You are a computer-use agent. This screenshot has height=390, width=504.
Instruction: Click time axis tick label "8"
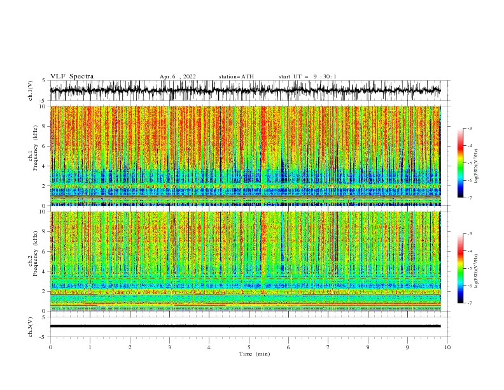click(368, 347)
